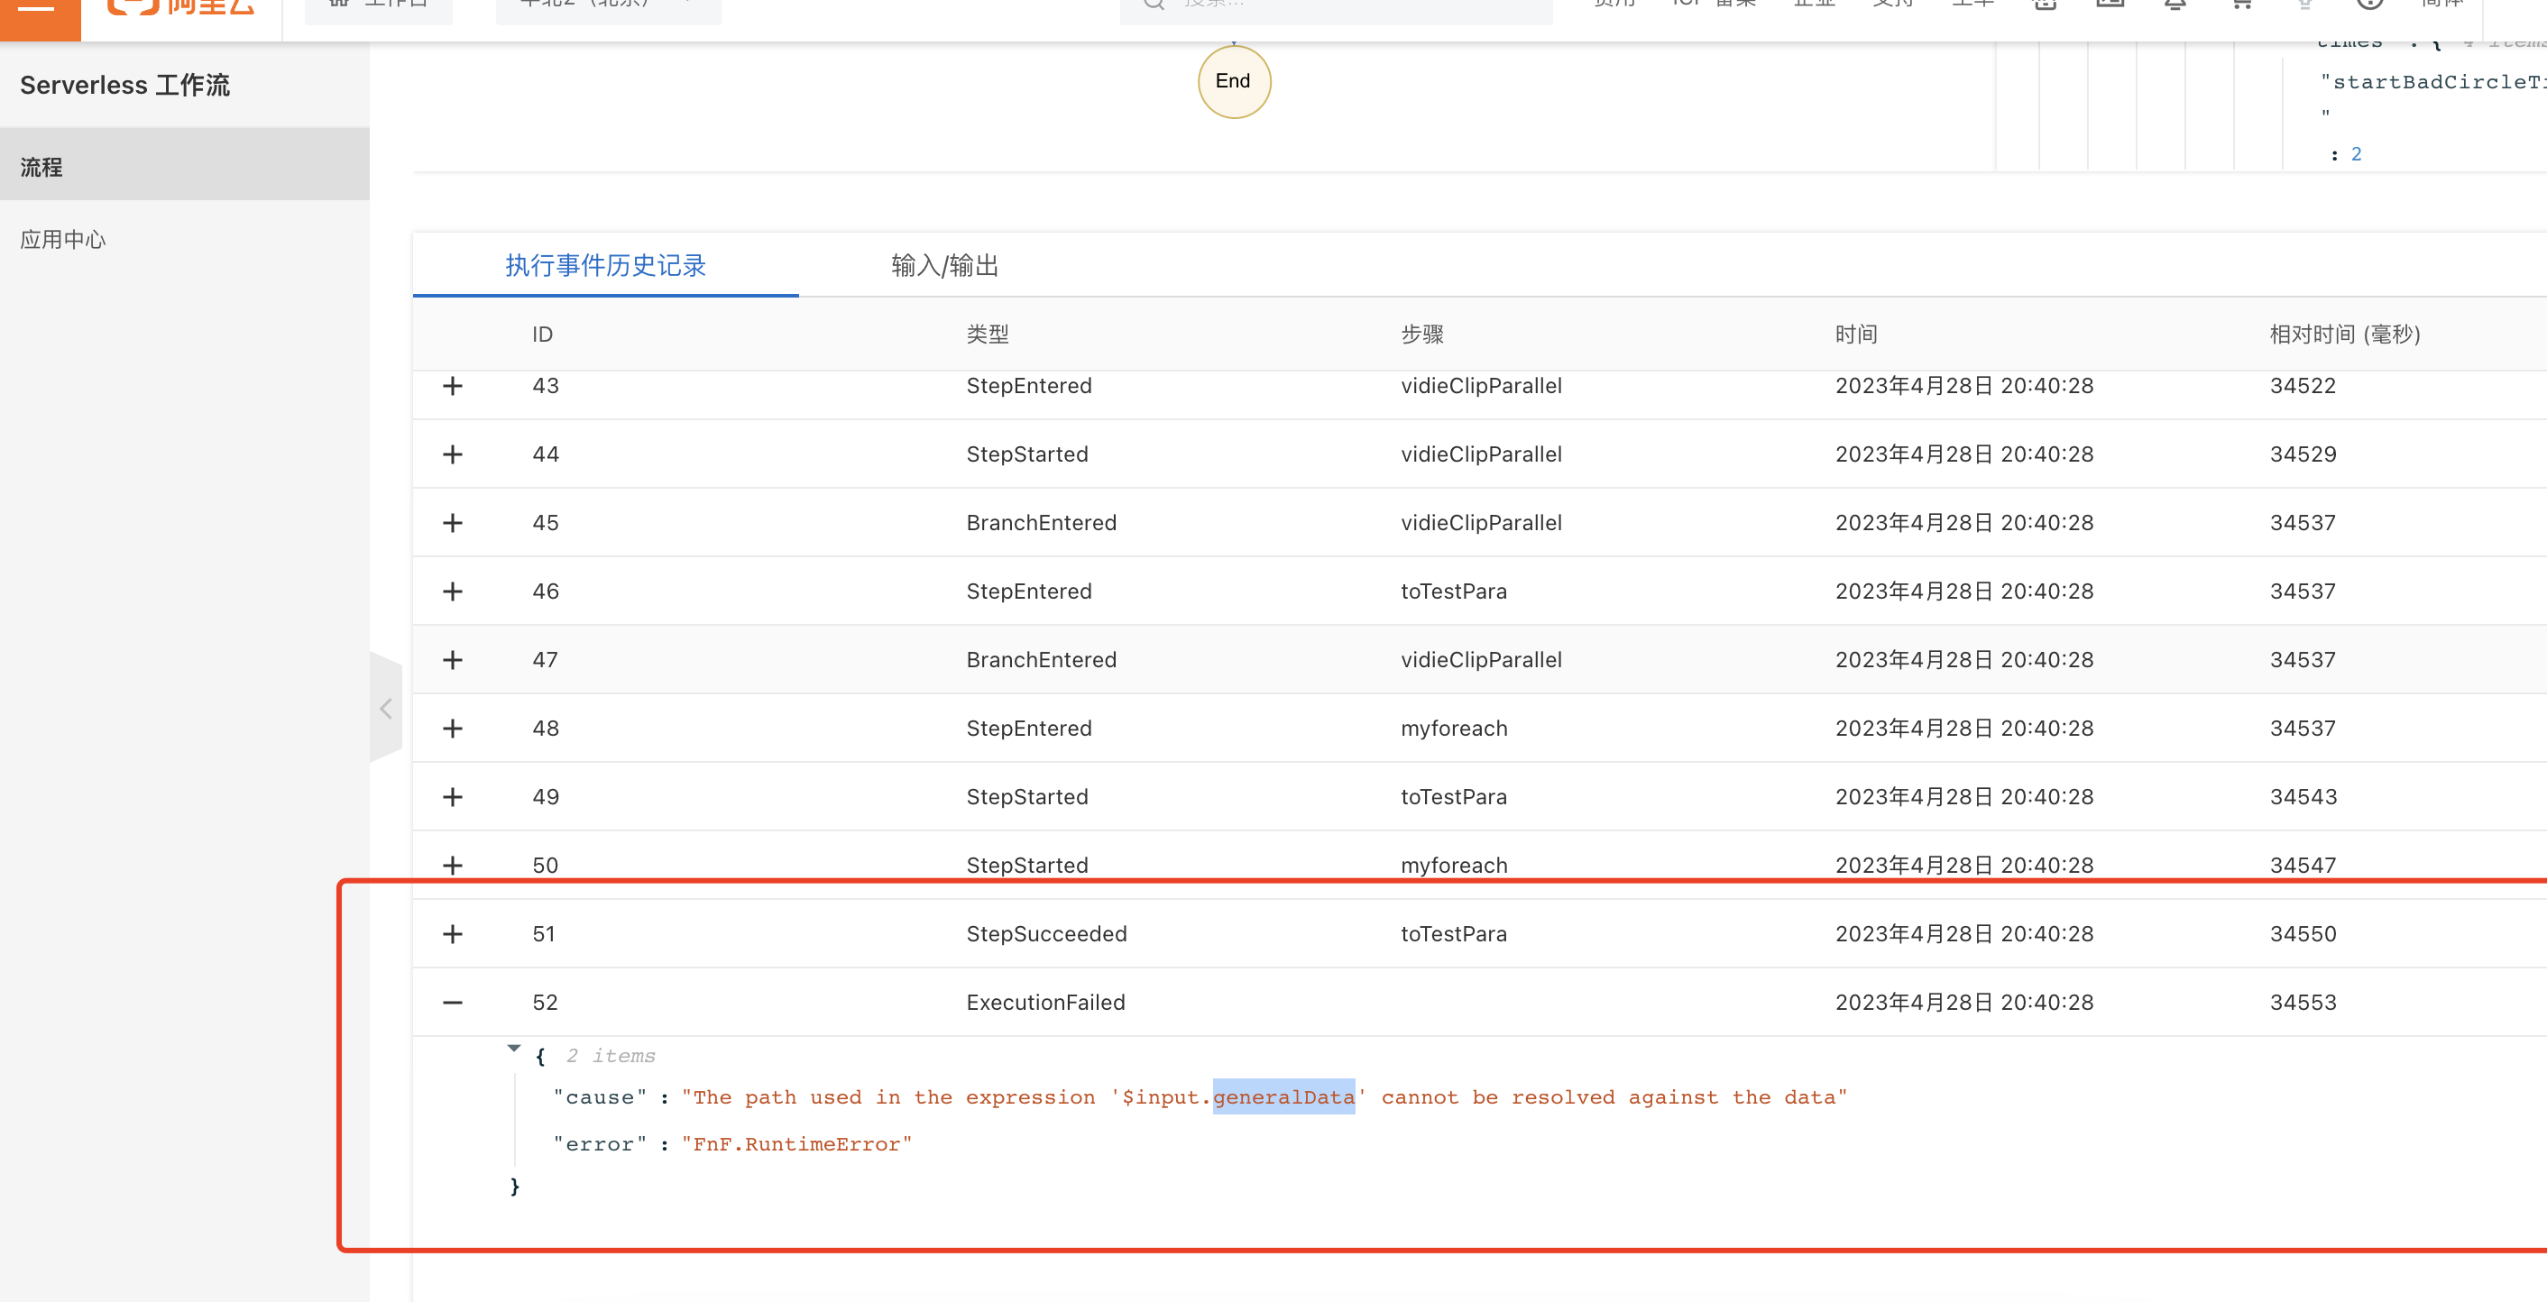Click relative time 34522 cell
The height and width of the screenshot is (1302, 2547).
click(2302, 386)
